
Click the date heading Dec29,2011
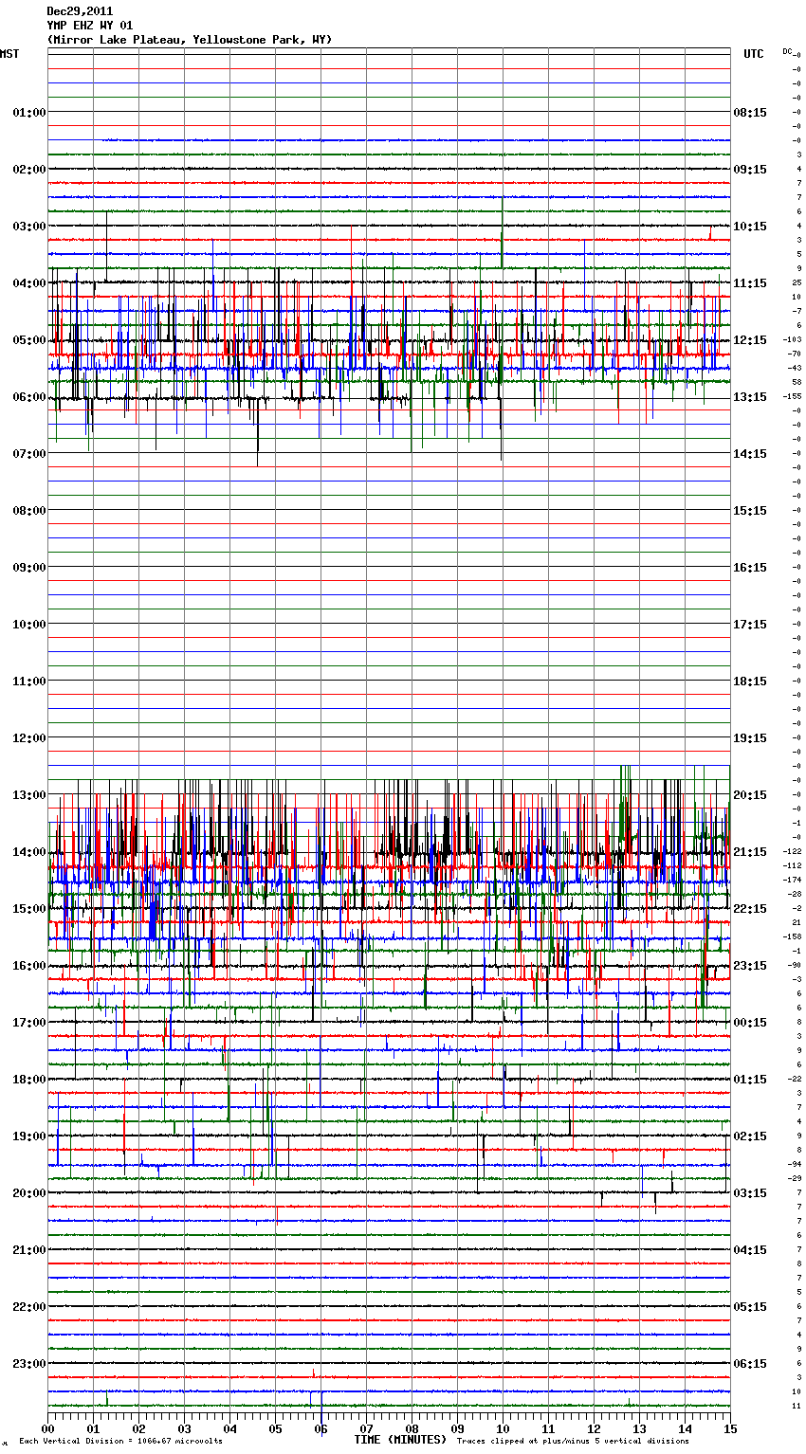click(80, 11)
